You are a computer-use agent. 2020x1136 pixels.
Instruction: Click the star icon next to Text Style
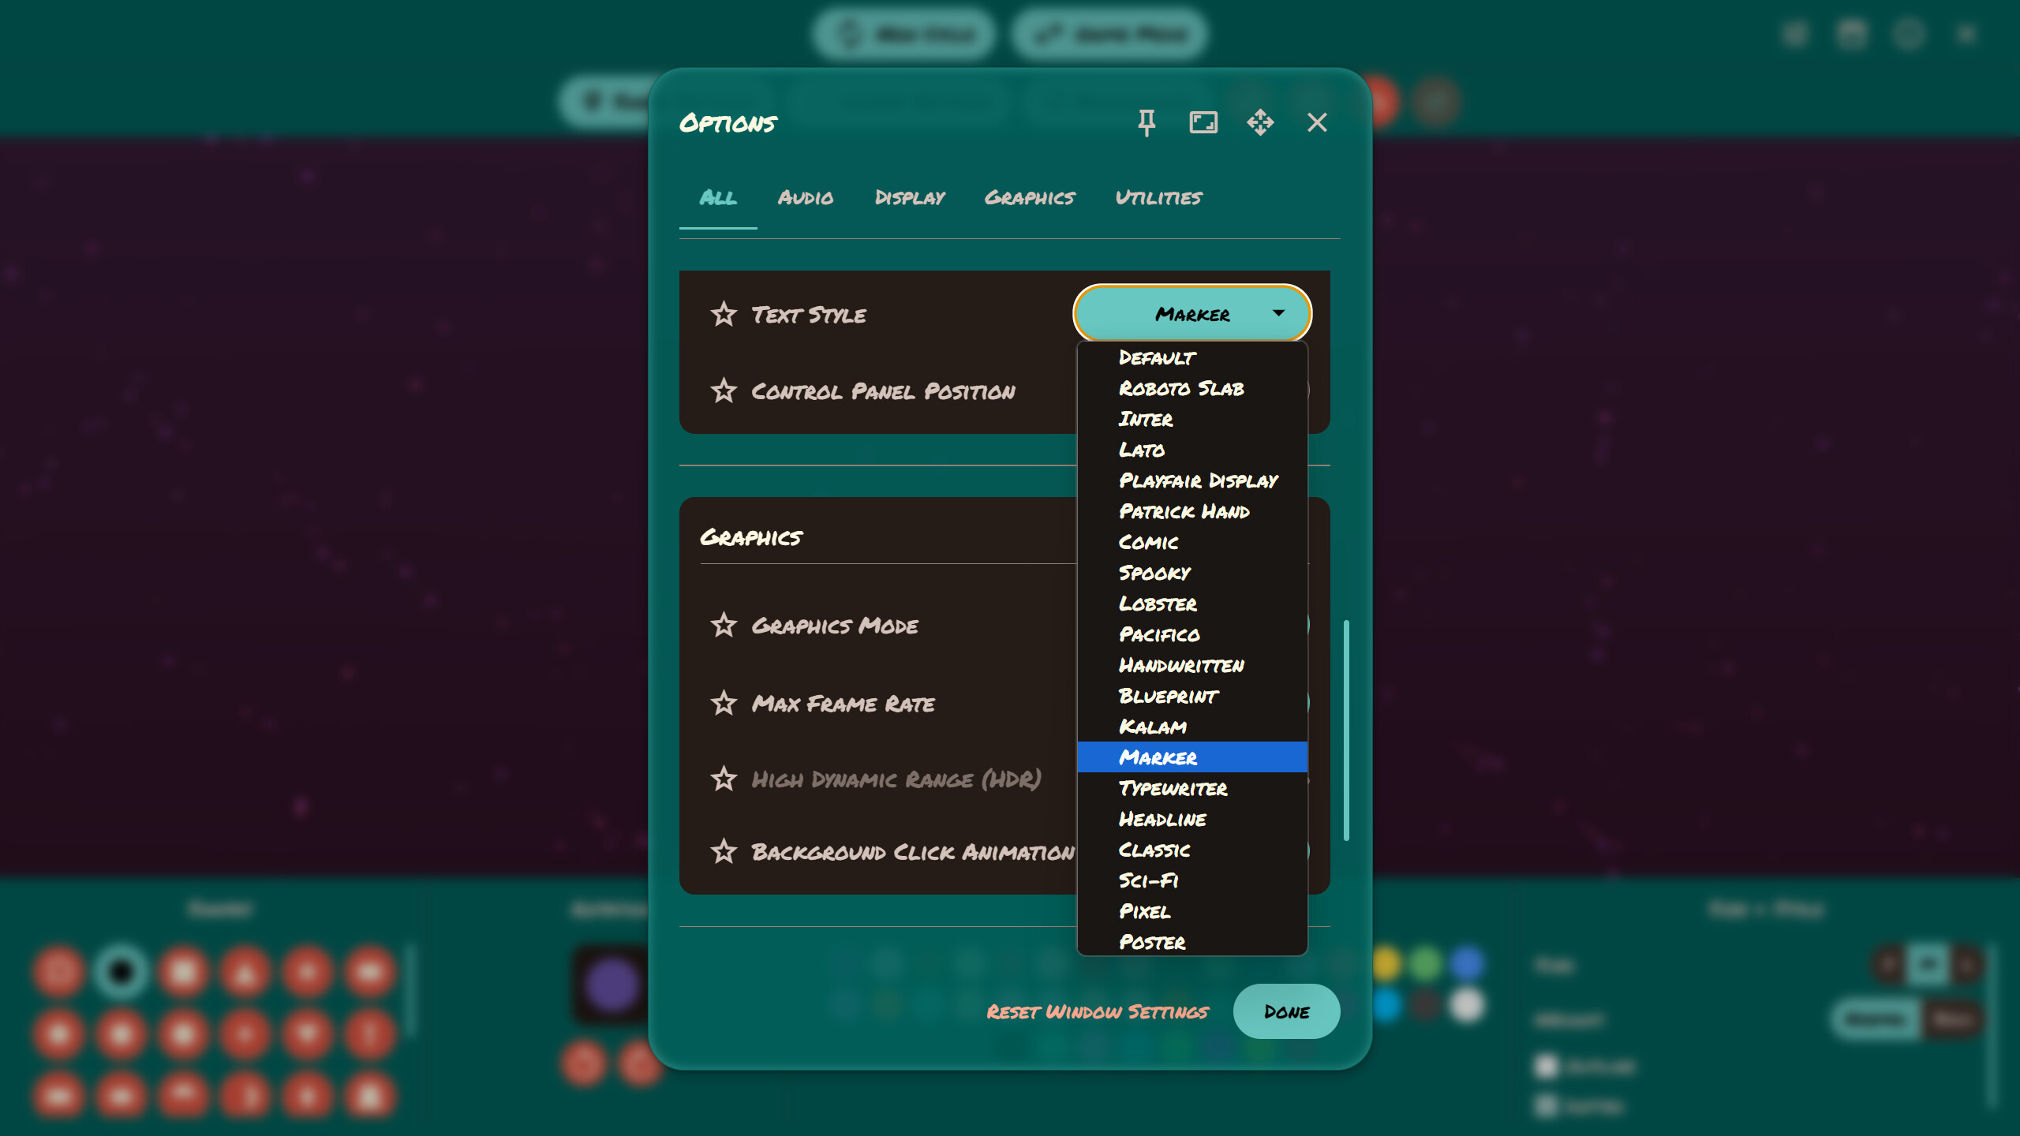[724, 314]
